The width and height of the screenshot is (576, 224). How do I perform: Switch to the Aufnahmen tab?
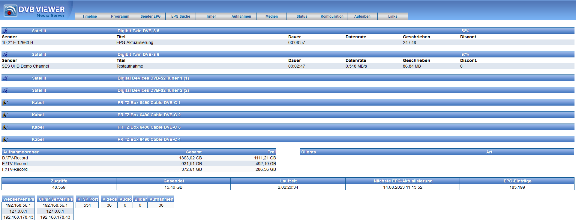click(241, 16)
